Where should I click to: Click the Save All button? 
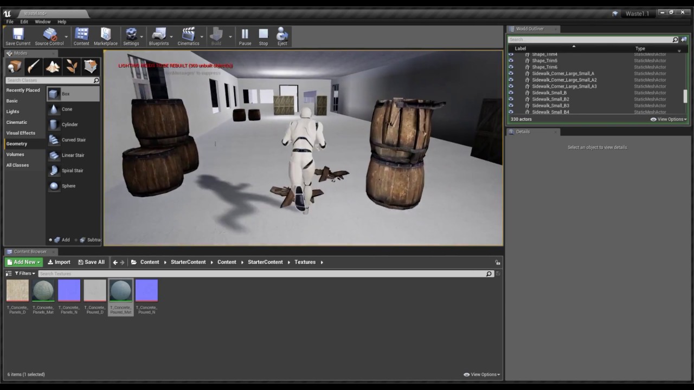(91, 262)
